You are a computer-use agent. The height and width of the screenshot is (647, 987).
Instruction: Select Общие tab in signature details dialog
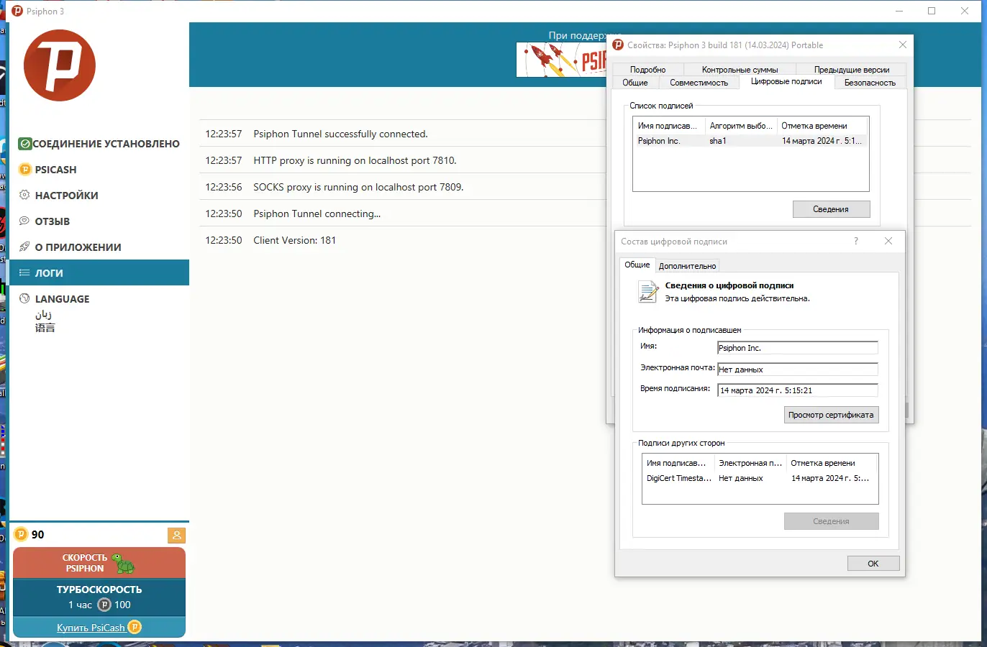637,265
